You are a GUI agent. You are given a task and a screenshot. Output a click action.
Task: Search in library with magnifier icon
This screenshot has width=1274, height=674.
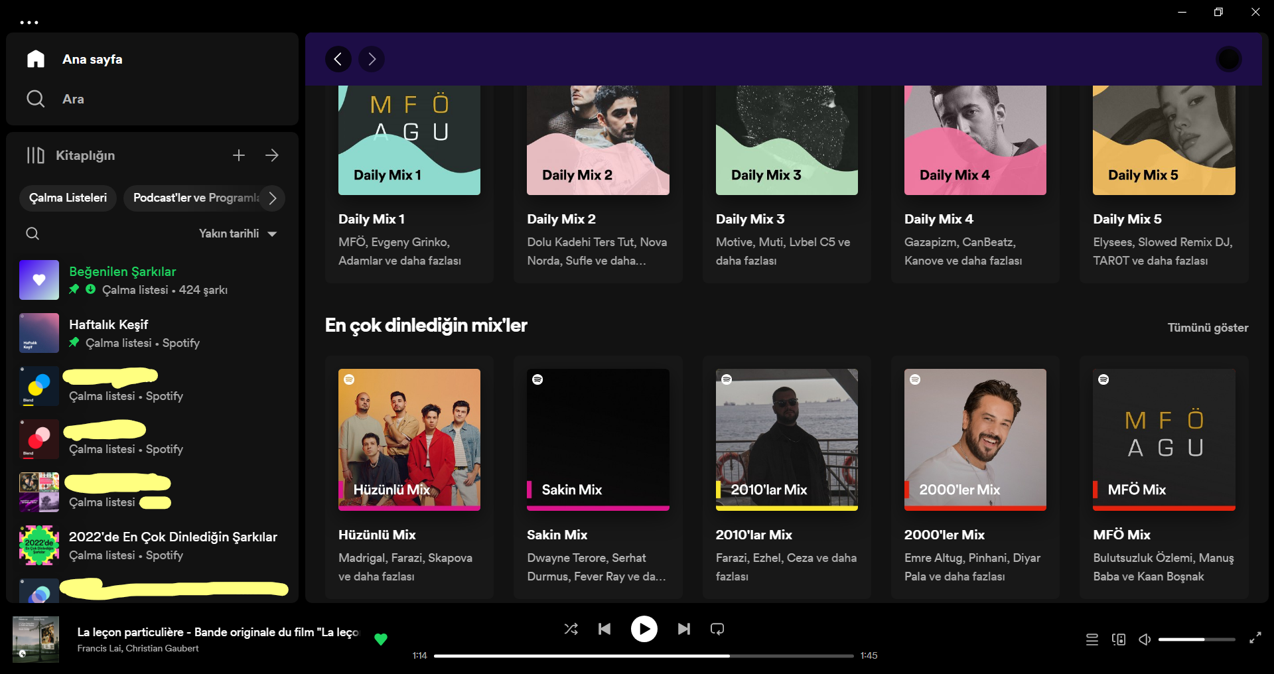(33, 234)
